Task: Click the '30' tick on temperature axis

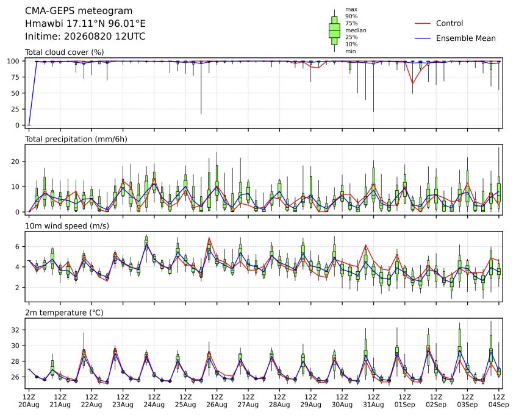Action: (16, 346)
